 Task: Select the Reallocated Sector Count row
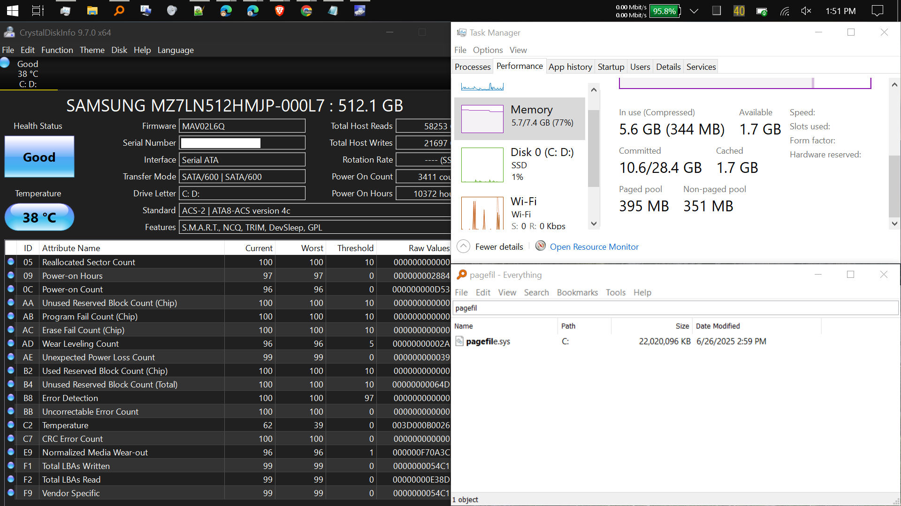click(228, 262)
